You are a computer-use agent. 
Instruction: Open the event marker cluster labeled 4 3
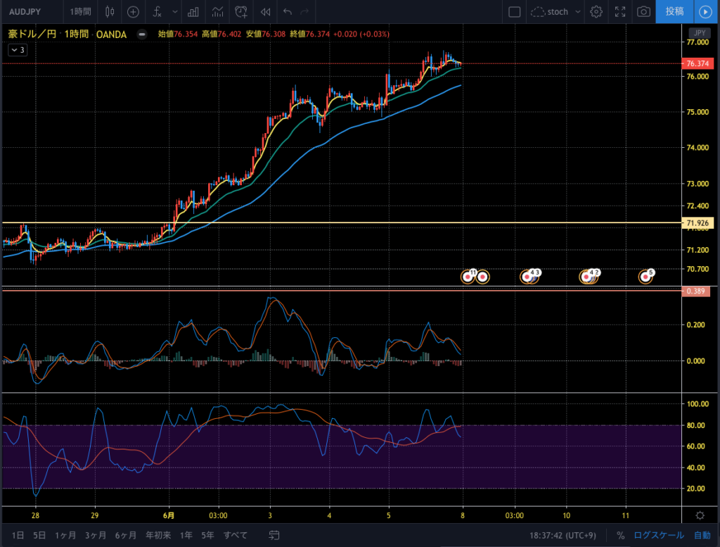tap(530, 277)
